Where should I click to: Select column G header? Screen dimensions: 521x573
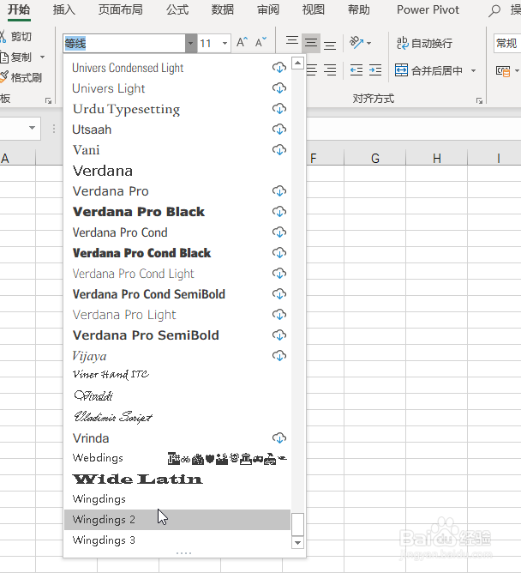[x=375, y=158]
